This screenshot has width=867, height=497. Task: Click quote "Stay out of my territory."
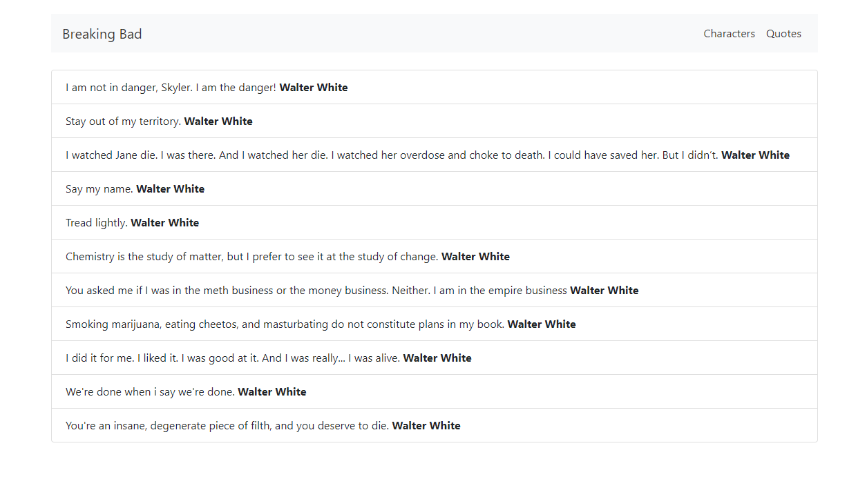(x=435, y=121)
